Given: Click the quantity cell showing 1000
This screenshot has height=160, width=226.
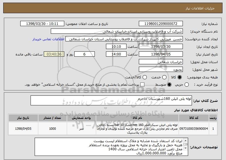Looking at the screenshot, I should [53, 129].
